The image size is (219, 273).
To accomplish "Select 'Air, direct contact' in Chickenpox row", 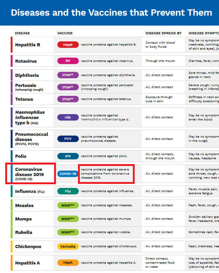I will point(159,246).
